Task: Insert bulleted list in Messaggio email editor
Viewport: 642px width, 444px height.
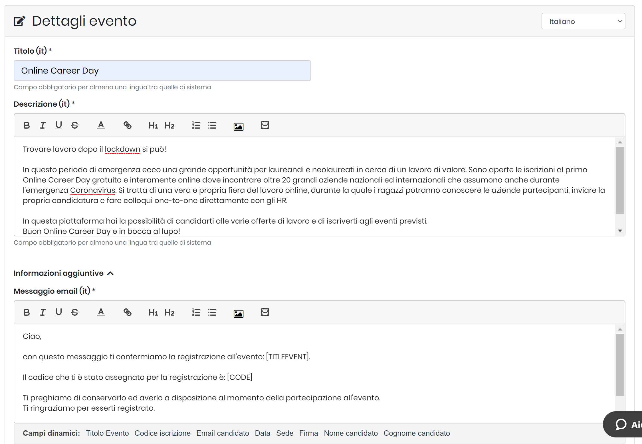Action: 212,312
